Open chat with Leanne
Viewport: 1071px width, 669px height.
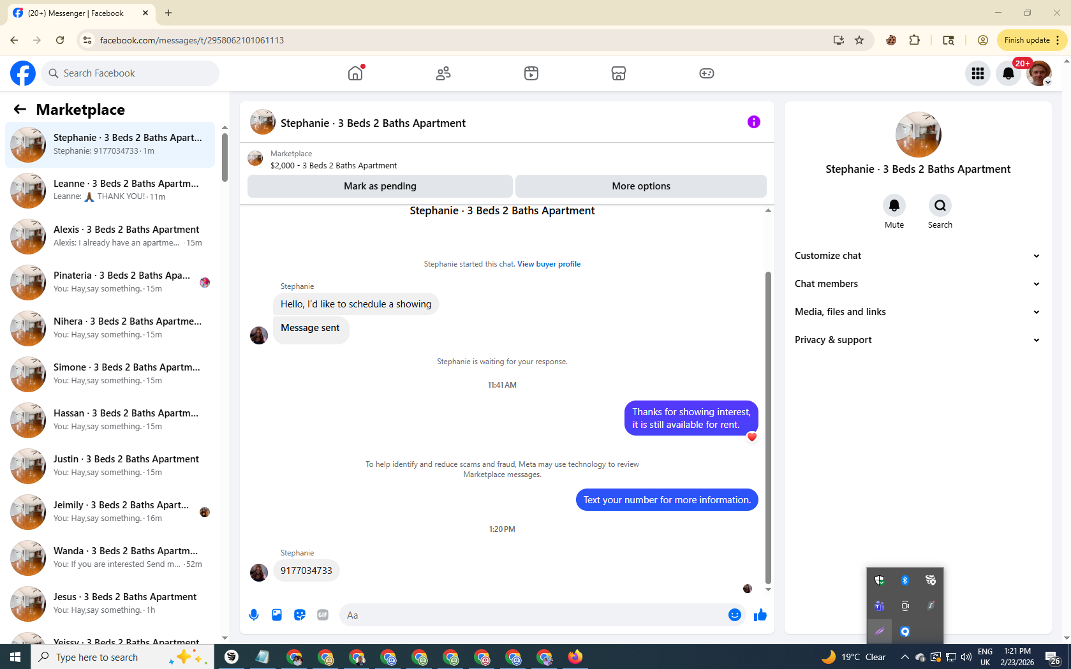click(x=110, y=191)
